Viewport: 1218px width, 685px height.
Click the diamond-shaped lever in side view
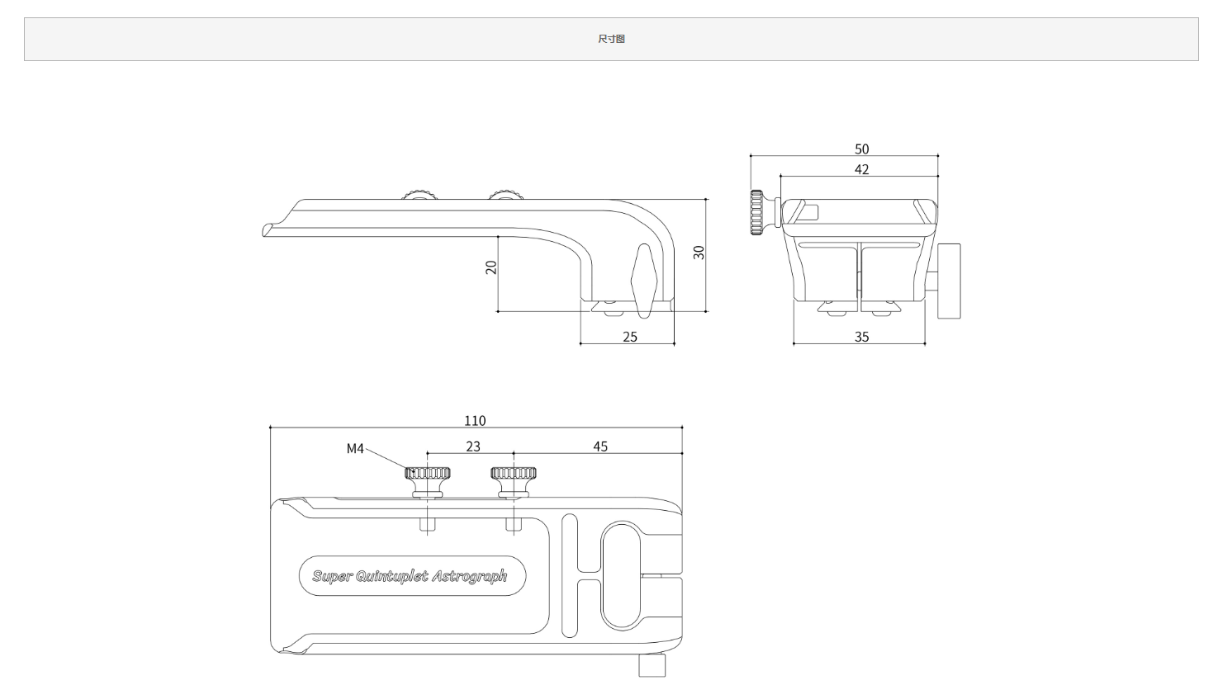pos(643,281)
